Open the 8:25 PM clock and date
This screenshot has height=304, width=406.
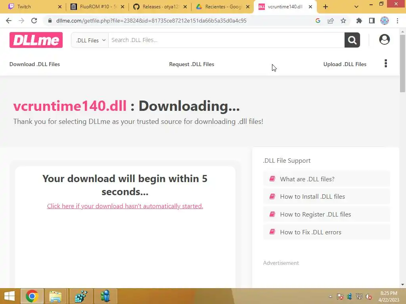pyautogui.click(x=389, y=296)
